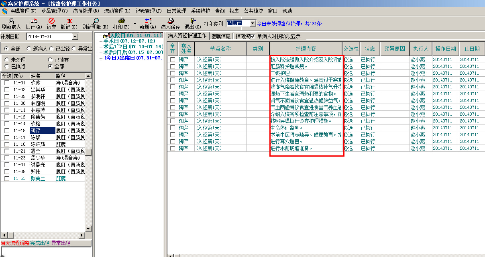Open the 记账管理 menu
This screenshot has height=257, width=485.
[x=149, y=11]
